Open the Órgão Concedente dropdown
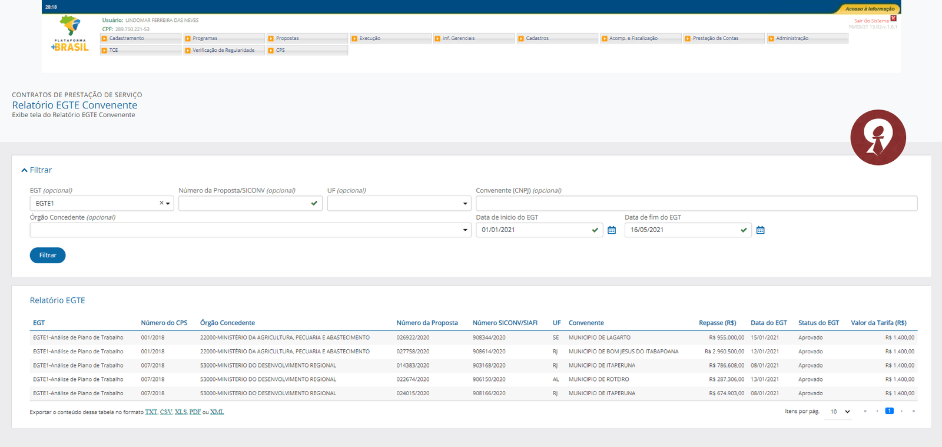 pos(250,230)
